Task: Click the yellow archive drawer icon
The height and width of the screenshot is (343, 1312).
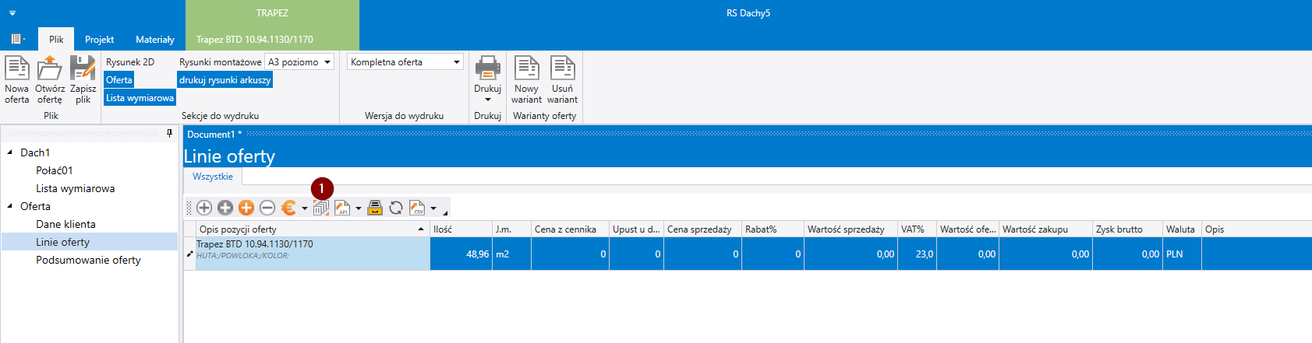Action: tap(375, 208)
